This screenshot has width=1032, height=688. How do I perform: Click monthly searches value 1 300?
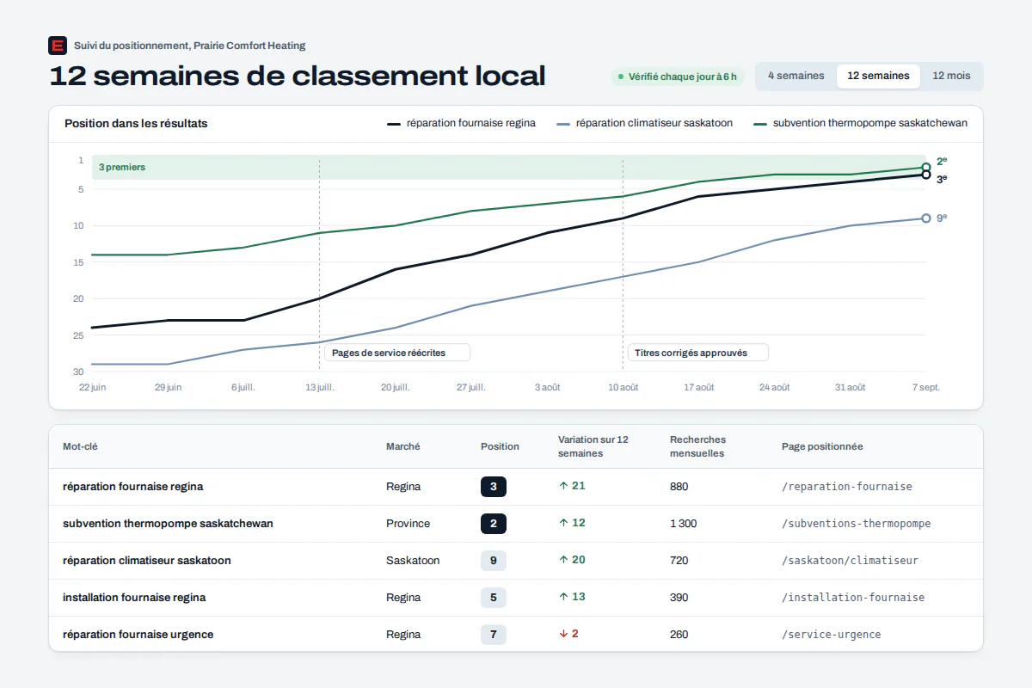point(684,524)
